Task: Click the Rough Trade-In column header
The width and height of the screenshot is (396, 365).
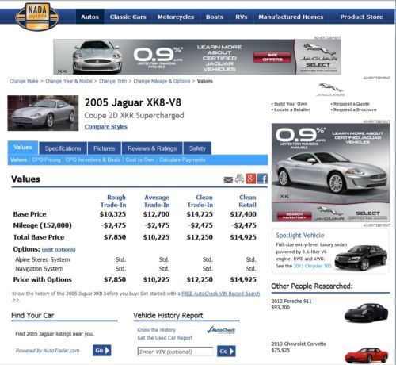Action: tap(113, 201)
